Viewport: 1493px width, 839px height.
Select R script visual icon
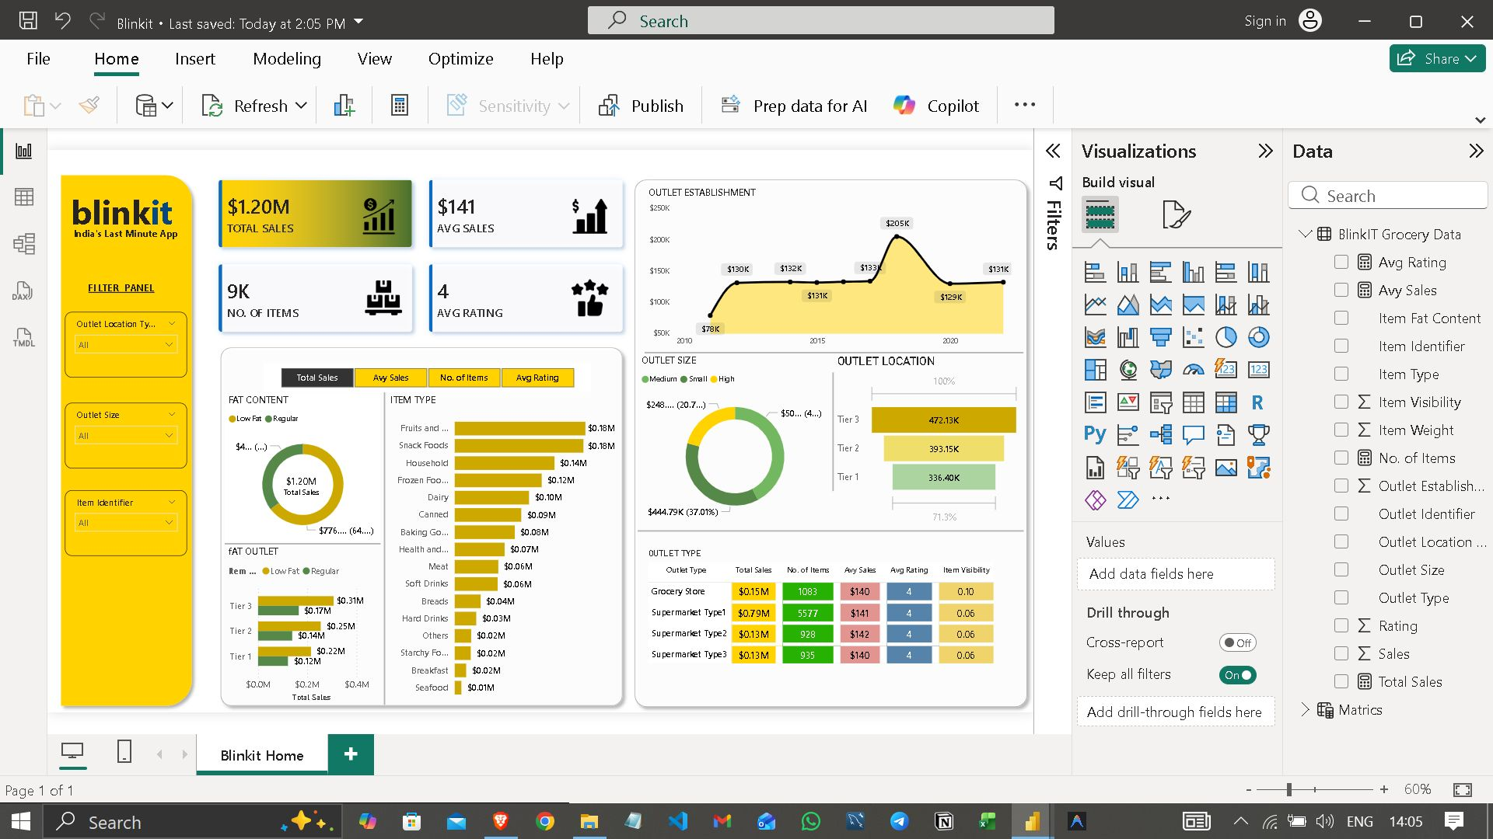pyautogui.click(x=1258, y=402)
